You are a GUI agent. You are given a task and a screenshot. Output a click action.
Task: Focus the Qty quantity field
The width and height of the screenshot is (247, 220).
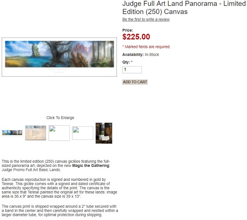[x=132, y=70]
